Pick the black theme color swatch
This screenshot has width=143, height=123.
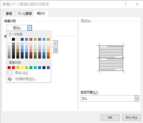coord(13,39)
